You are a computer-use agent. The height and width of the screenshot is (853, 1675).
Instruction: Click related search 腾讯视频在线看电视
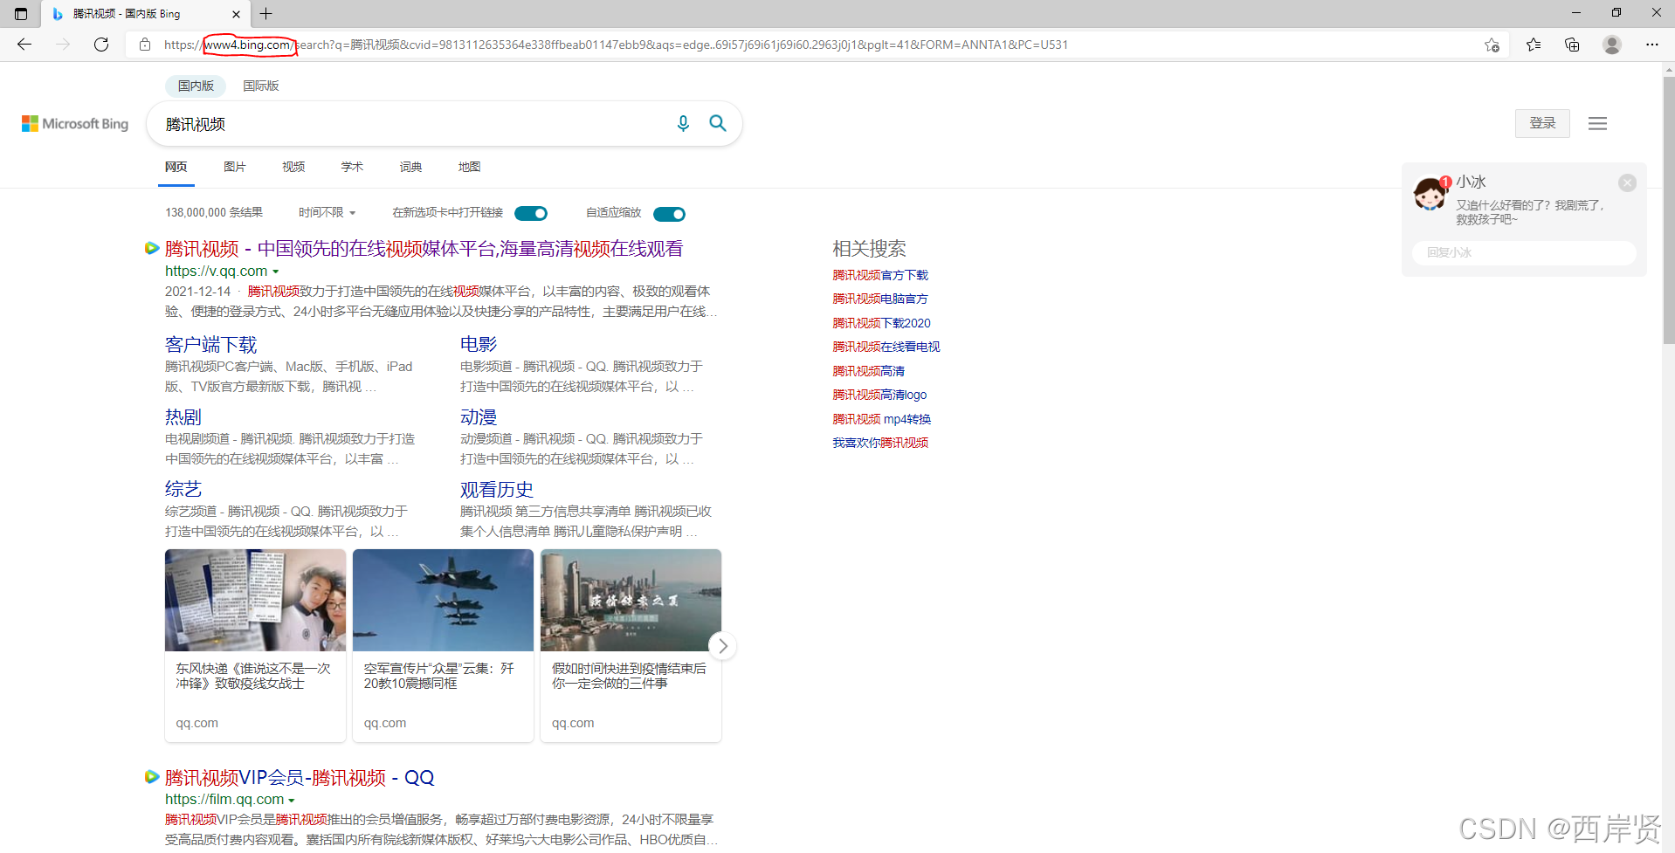pos(886,347)
